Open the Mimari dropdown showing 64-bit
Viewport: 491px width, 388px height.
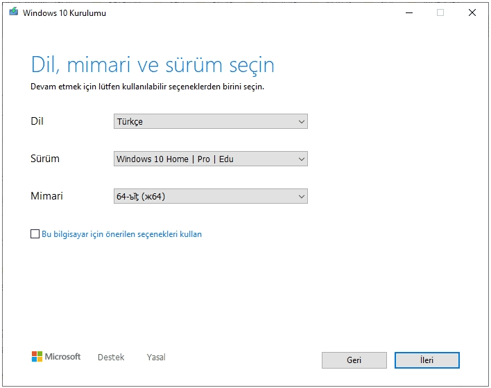pyautogui.click(x=210, y=196)
